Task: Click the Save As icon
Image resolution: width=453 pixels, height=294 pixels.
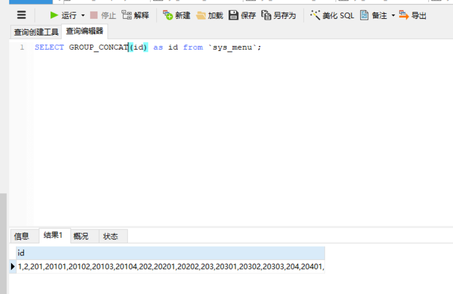Action: click(266, 15)
